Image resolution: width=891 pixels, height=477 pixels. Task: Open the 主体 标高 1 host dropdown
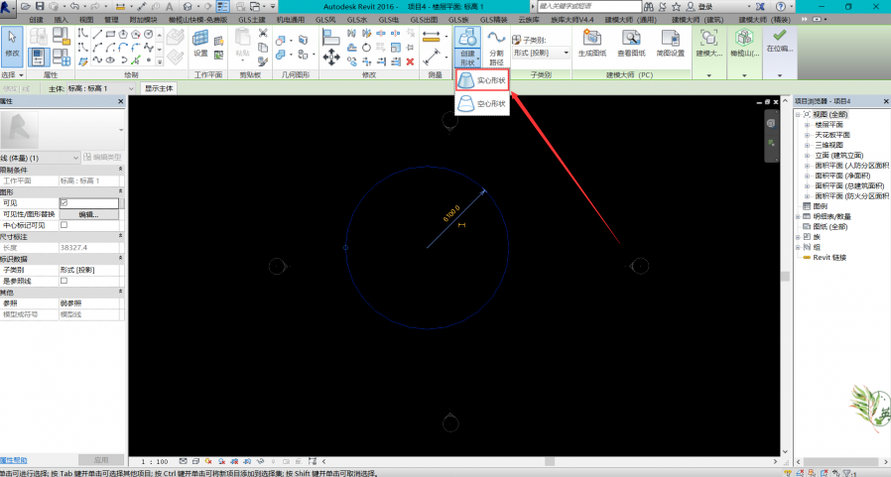click(x=100, y=88)
